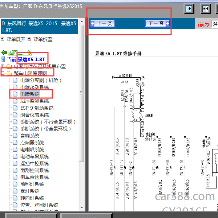The height and width of the screenshot is (218, 218).
Task: Click the document icon beside 电喇叭系统
Action: (x=15, y=149)
